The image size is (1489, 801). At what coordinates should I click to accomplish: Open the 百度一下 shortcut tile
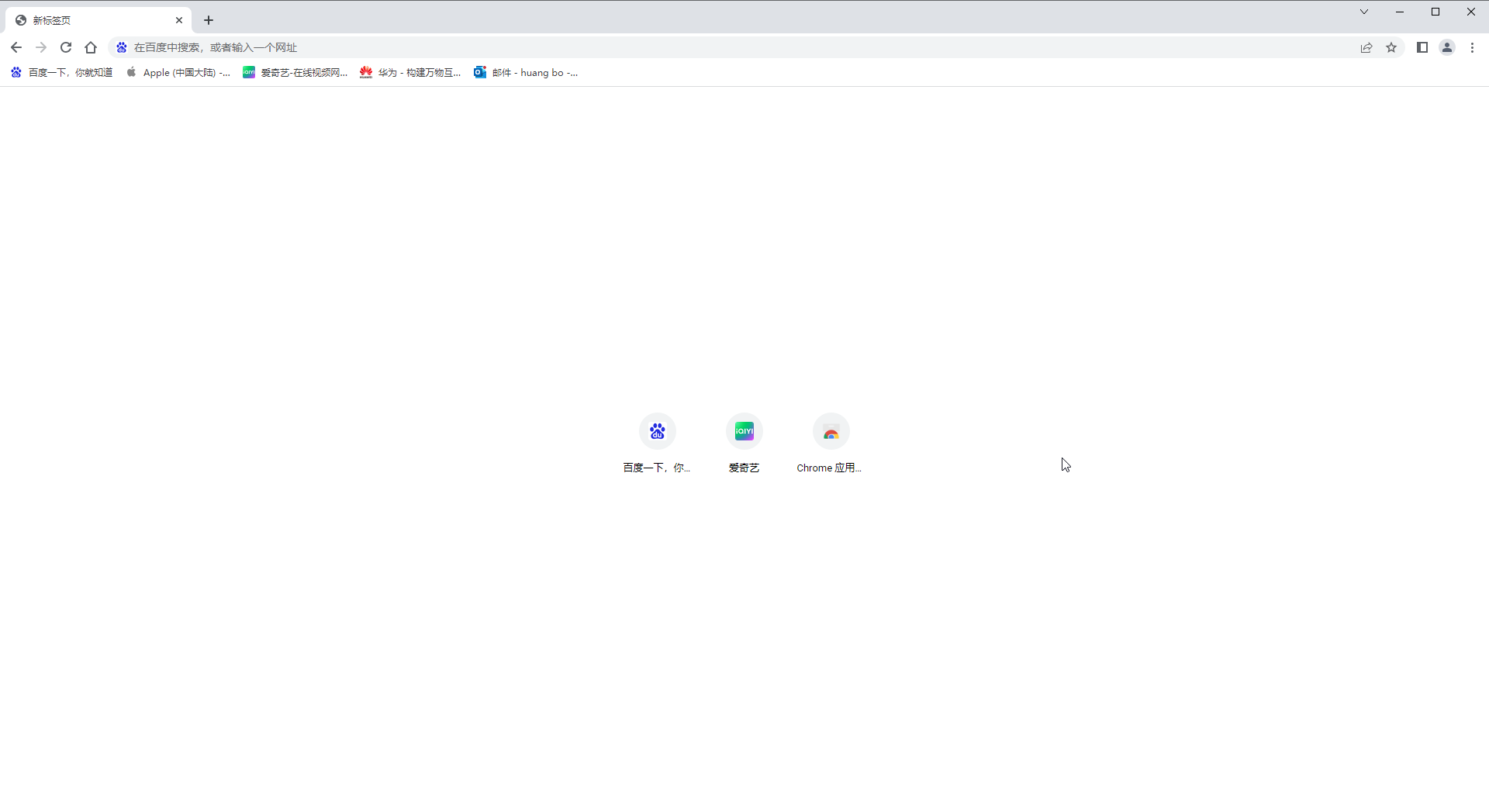click(x=658, y=443)
